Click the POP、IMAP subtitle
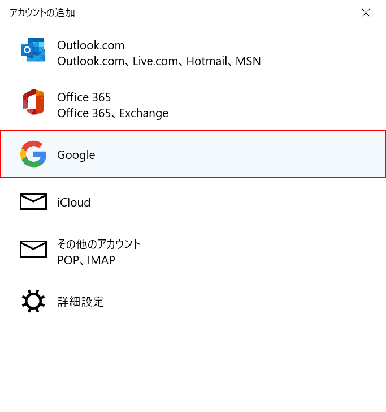 tap(86, 260)
